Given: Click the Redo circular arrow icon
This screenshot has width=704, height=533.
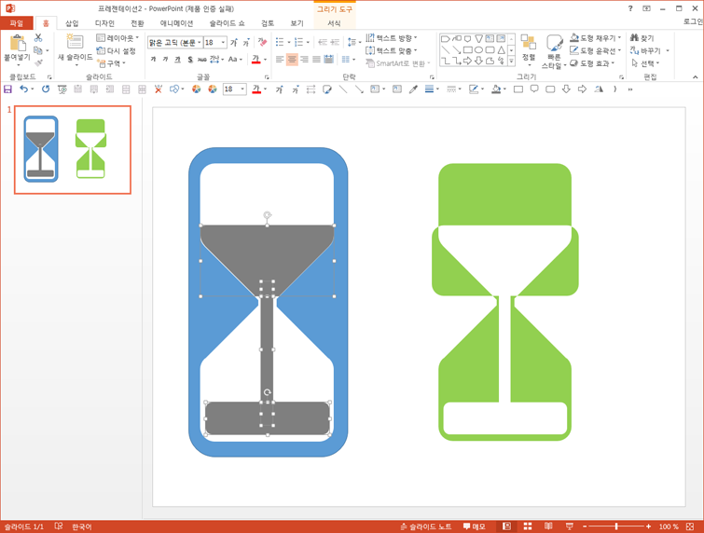Looking at the screenshot, I should 46,89.
